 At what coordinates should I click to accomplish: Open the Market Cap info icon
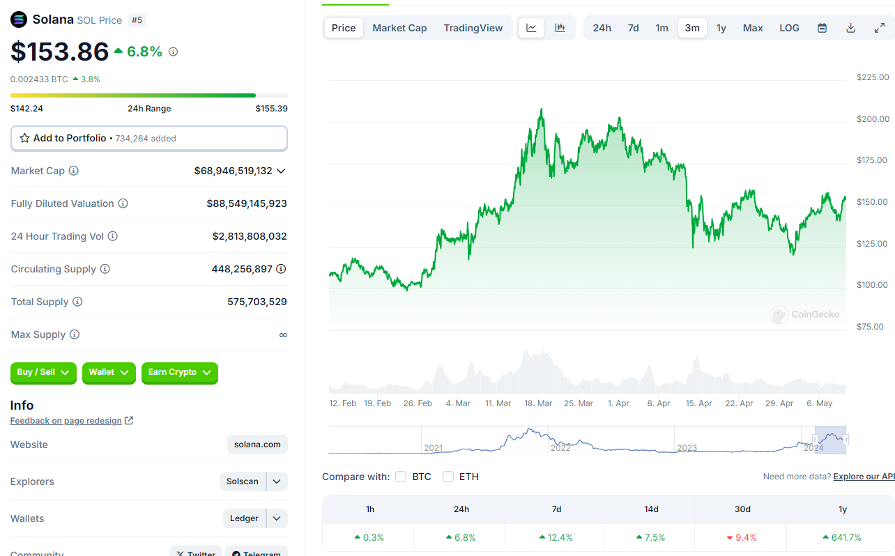tap(73, 171)
